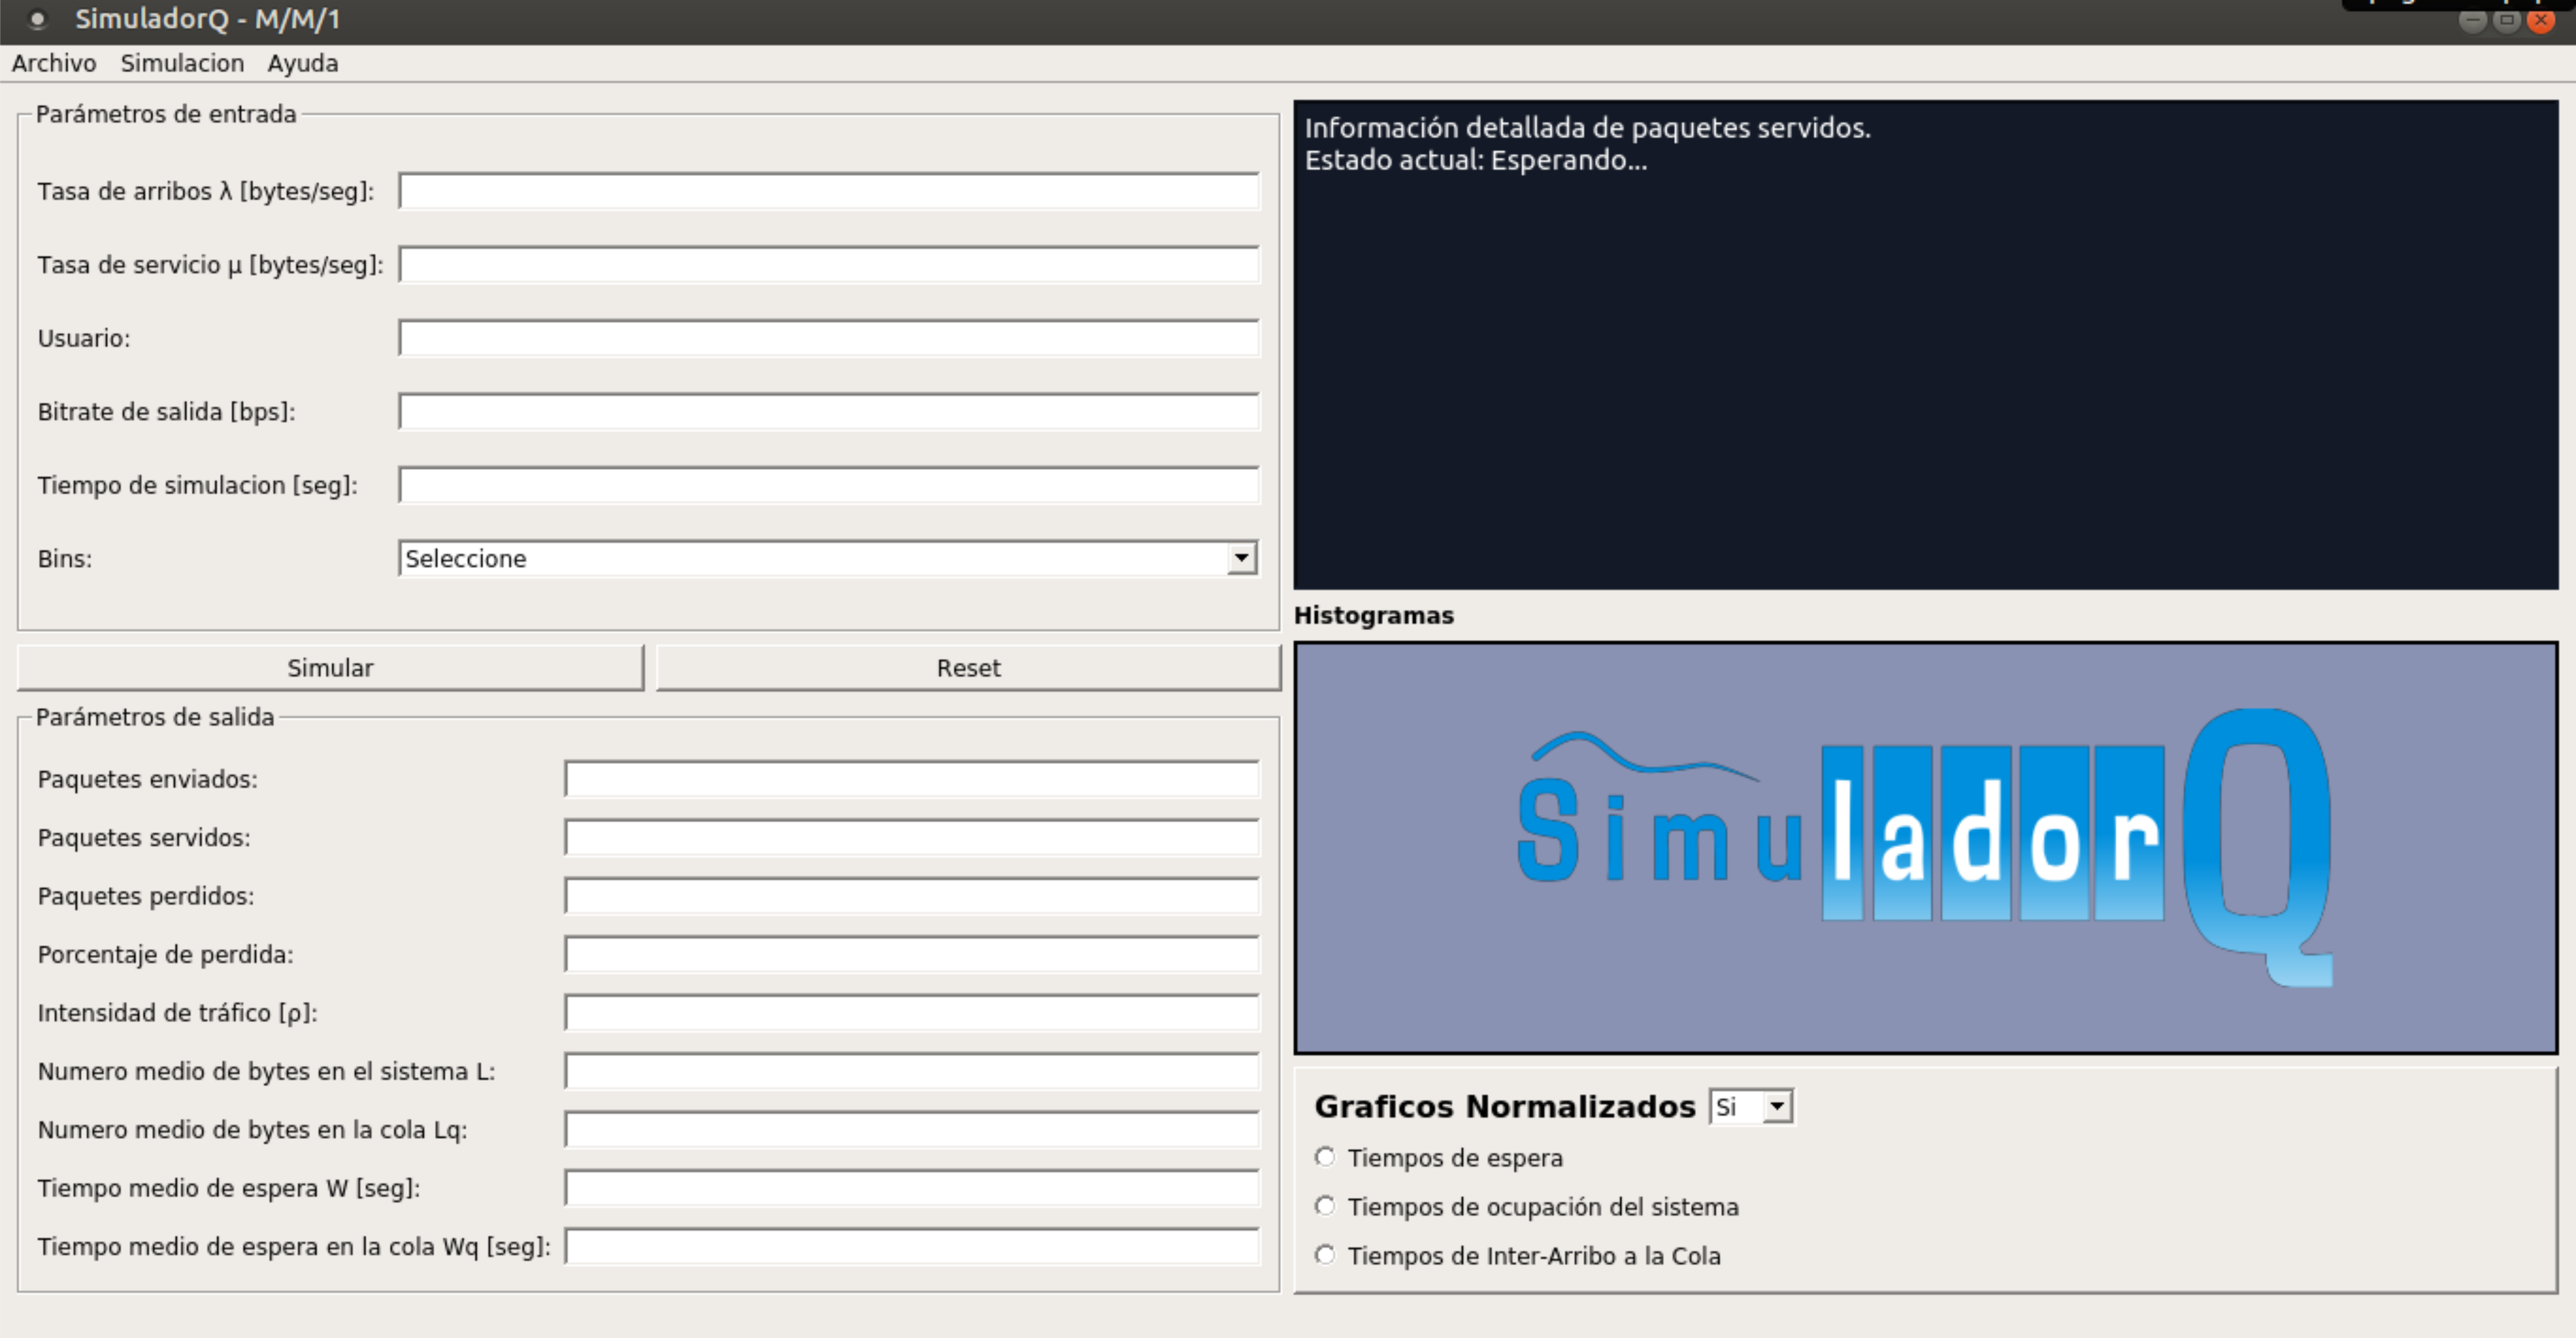Choose Tiempos de Inter-Arribo a la Cola
2576x1338 pixels.
(x=1325, y=1255)
